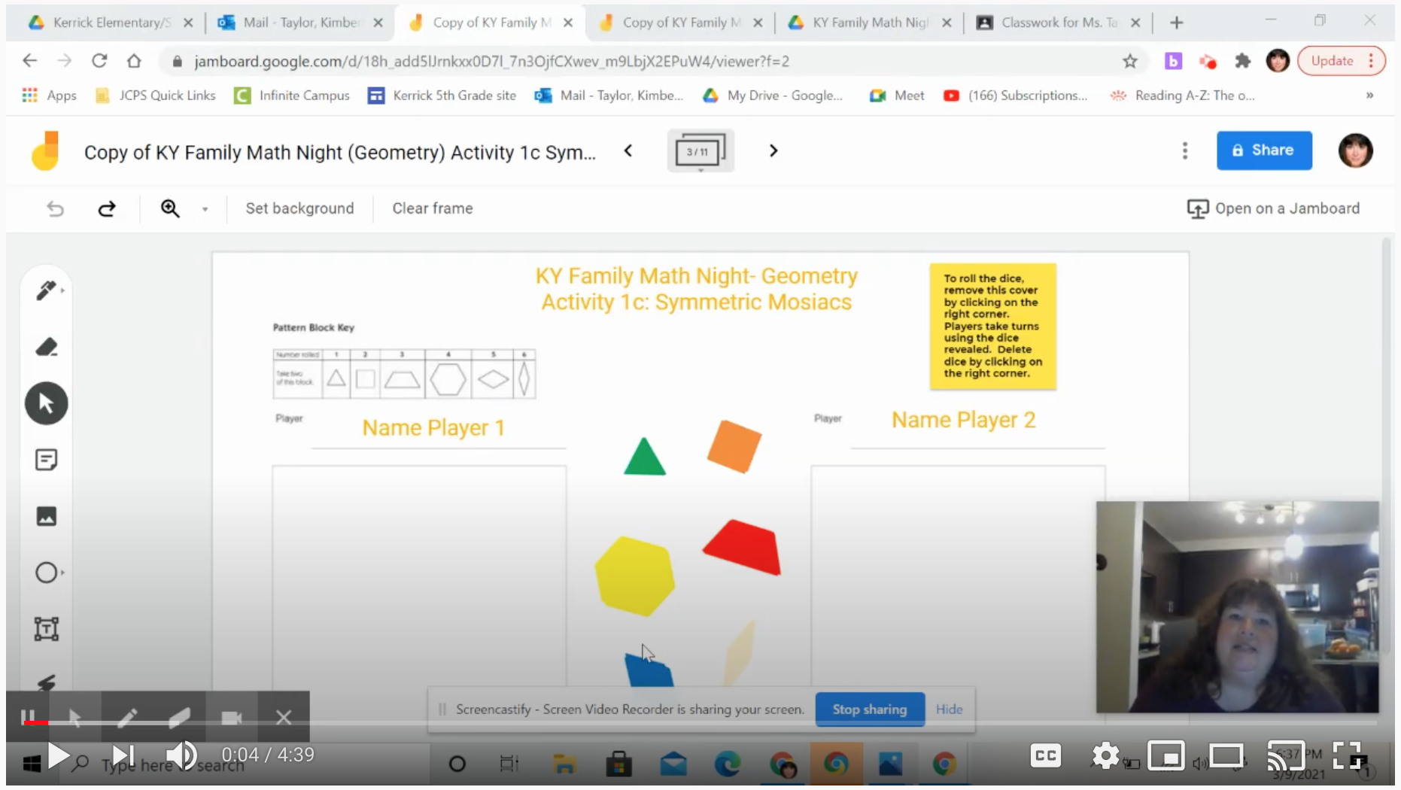1401x790 pixels.
Task: Click Clear frame
Action: pos(433,208)
